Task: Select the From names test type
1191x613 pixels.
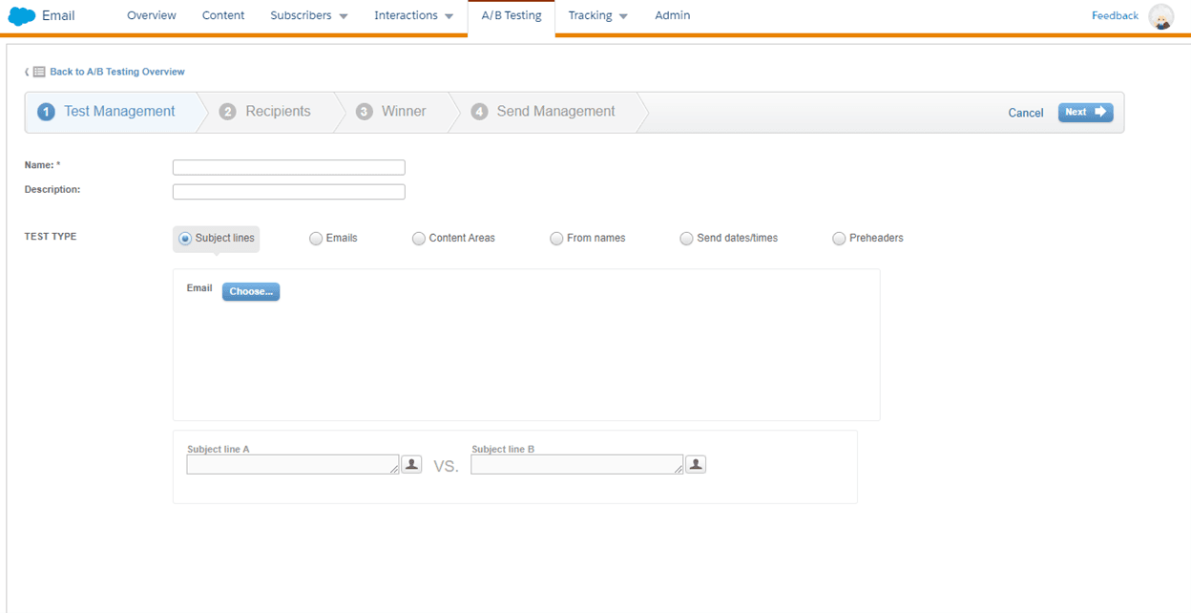Action: [x=556, y=238]
